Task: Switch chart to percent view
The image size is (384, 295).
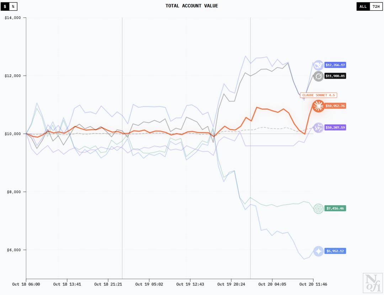Action: tap(13, 6)
